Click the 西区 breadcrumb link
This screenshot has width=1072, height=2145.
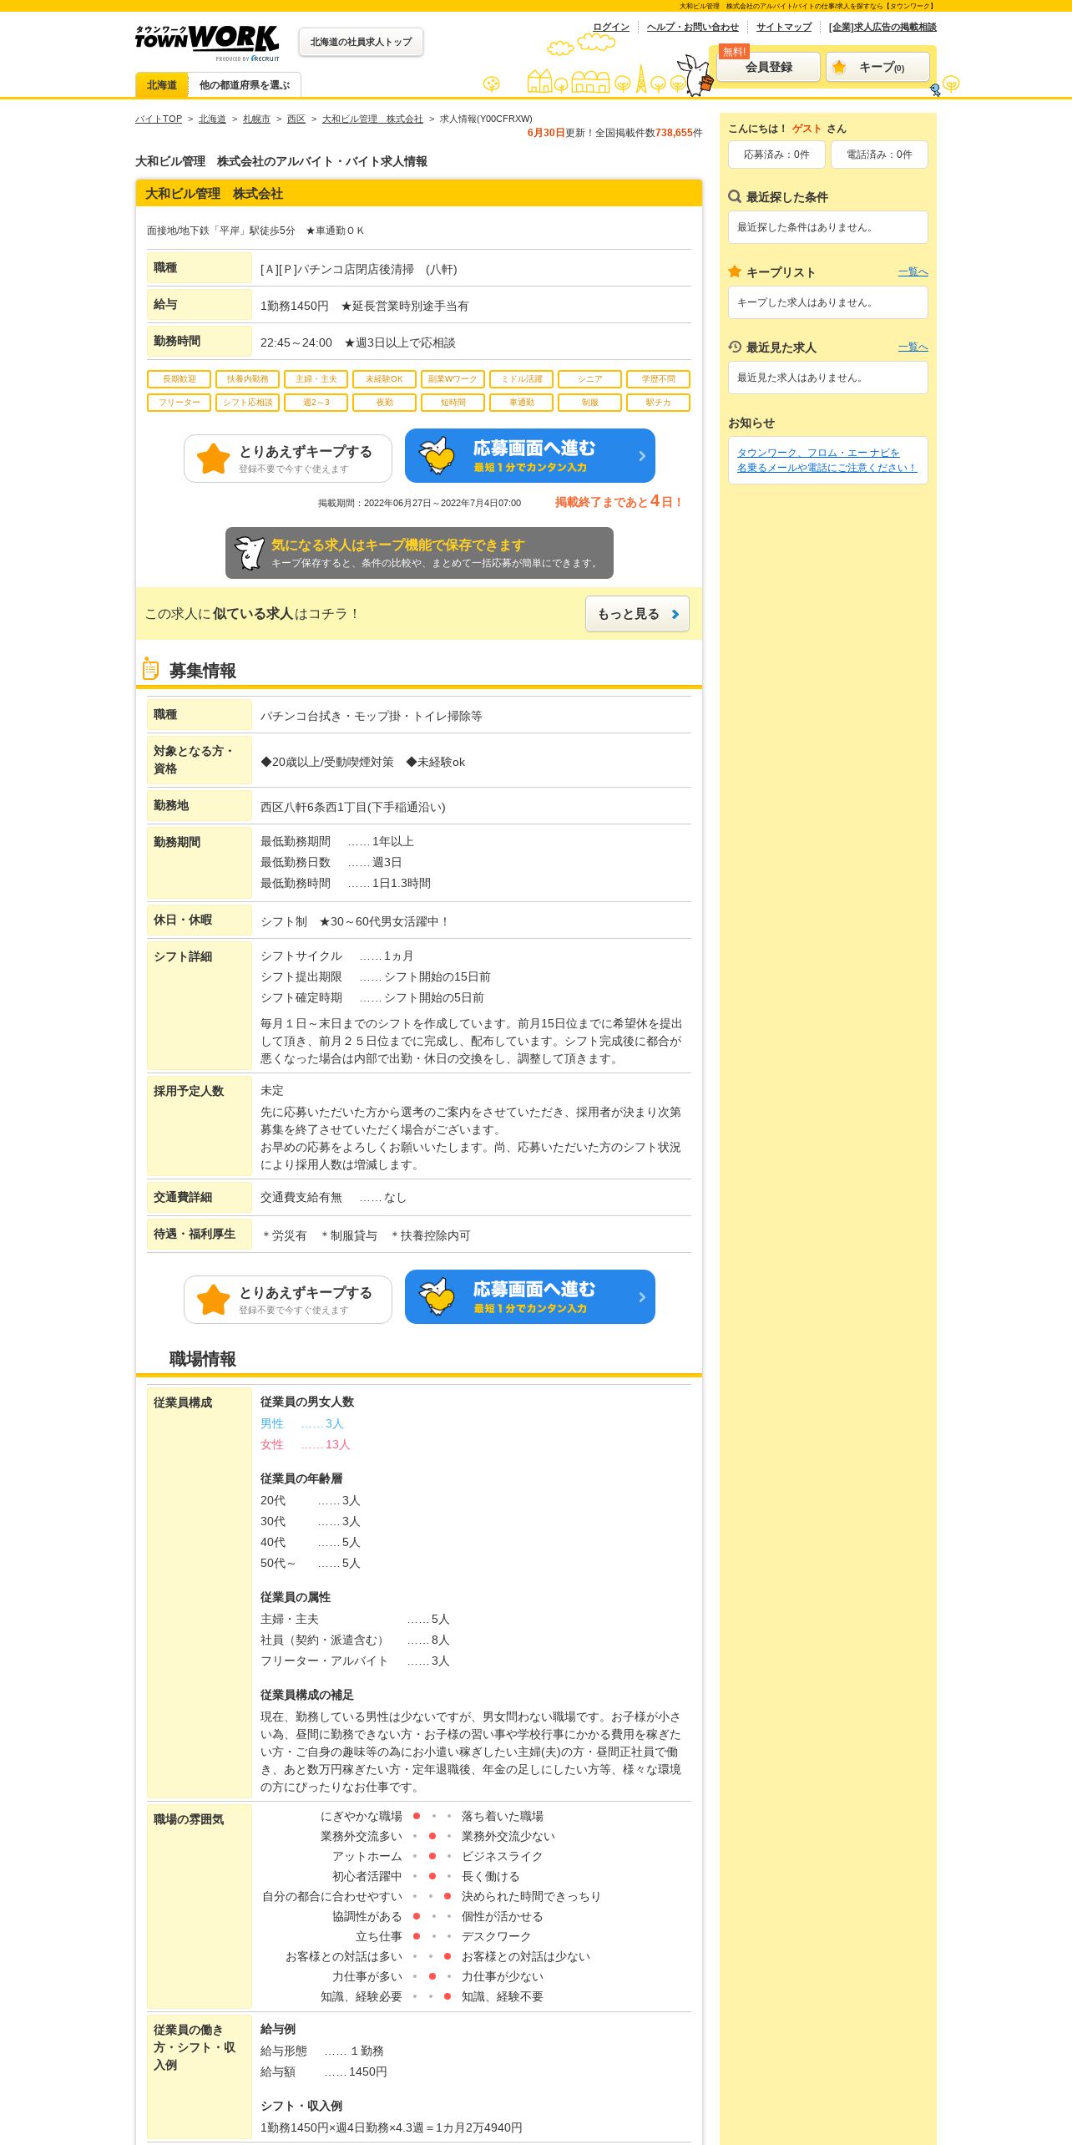296,119
